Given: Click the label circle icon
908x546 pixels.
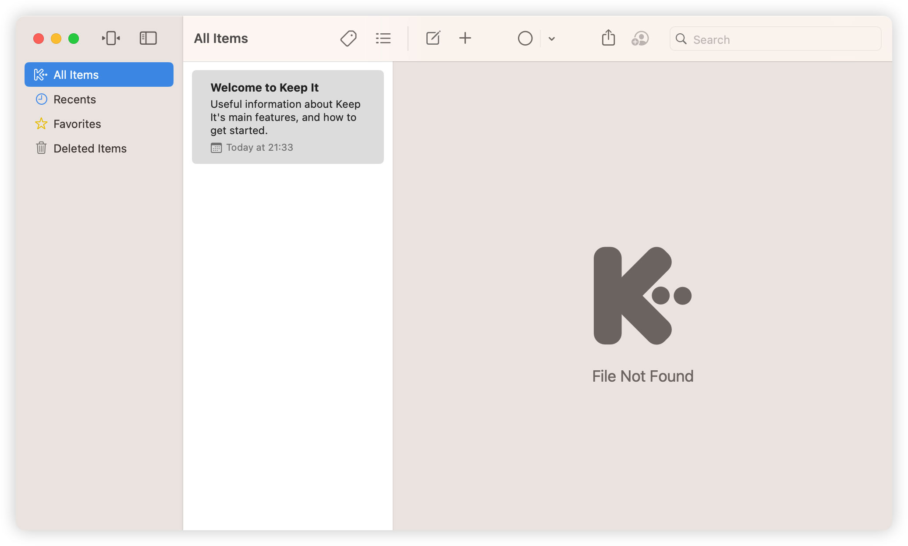Looking at the screenshot, I should [x=525, y=39].
